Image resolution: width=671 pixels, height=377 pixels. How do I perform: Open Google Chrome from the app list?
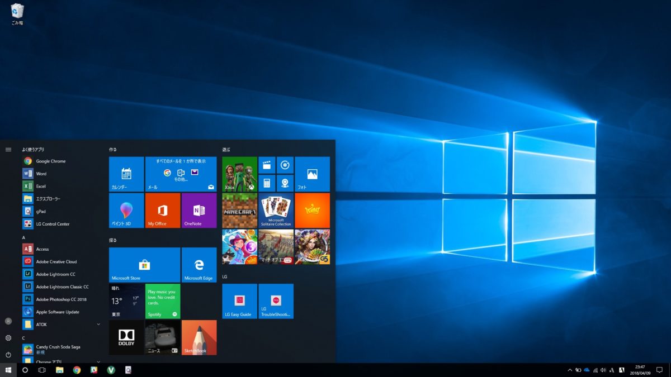click(62, 161)
